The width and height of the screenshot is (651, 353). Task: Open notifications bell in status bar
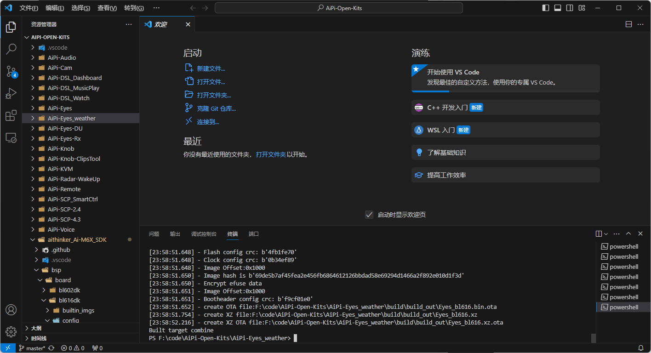coord(641,348)
